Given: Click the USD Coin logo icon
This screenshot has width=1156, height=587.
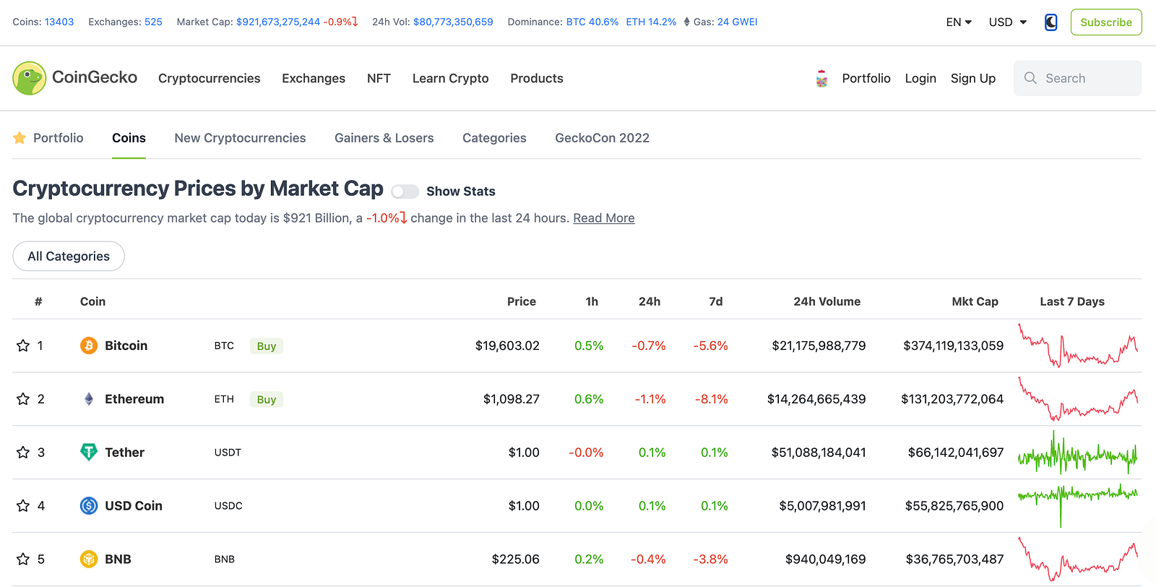Looking at the screenshot, I should 89,506.
